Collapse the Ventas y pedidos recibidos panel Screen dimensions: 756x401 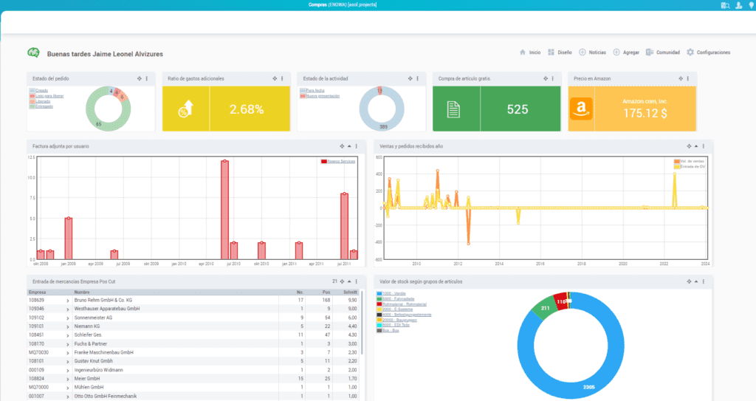click(697, 146)
